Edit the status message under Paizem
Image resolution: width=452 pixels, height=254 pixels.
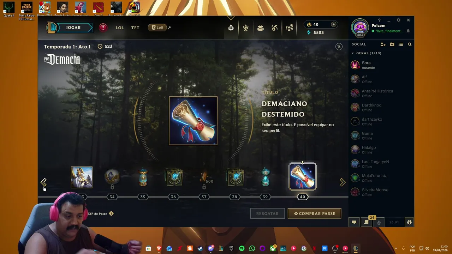tap(389, 31)
